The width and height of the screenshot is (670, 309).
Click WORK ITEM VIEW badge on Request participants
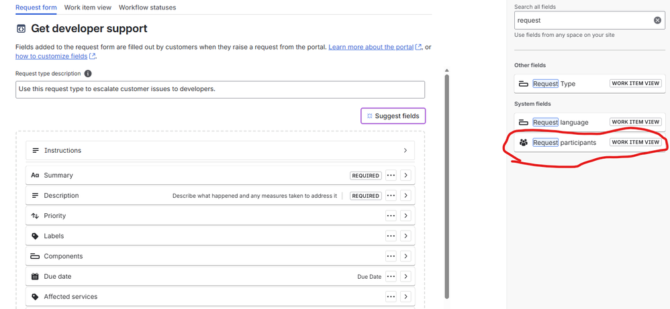(x=635, y=142)
